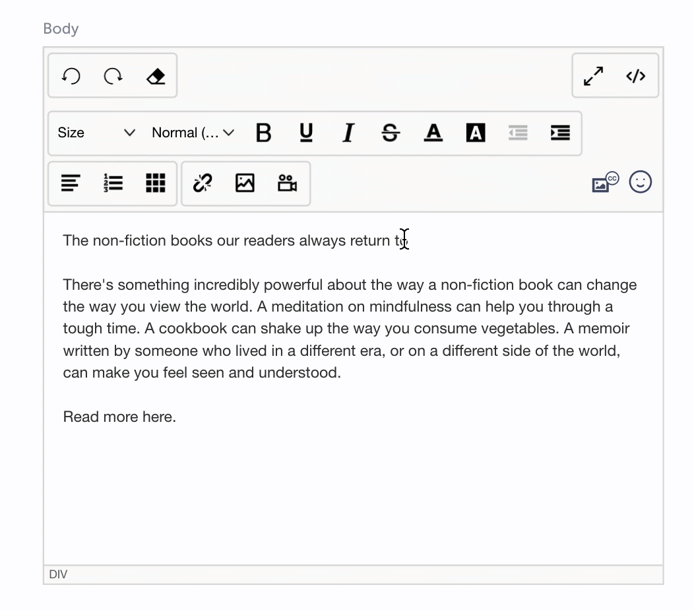Open the numbered list options

click(x=113, y=183)
